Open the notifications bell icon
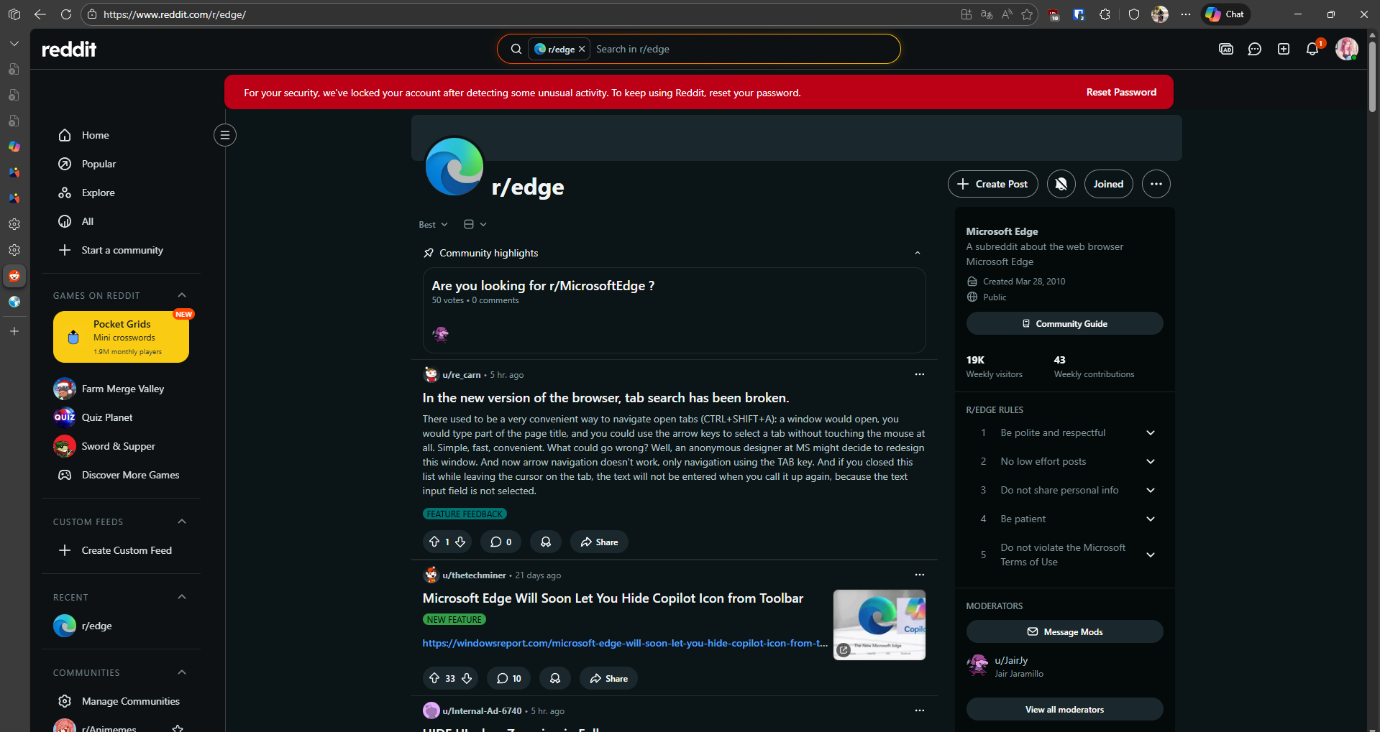 click(x=1312, y=49)
